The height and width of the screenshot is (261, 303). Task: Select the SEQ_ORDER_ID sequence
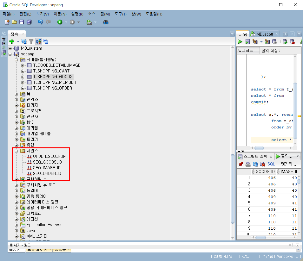point(47,174)
